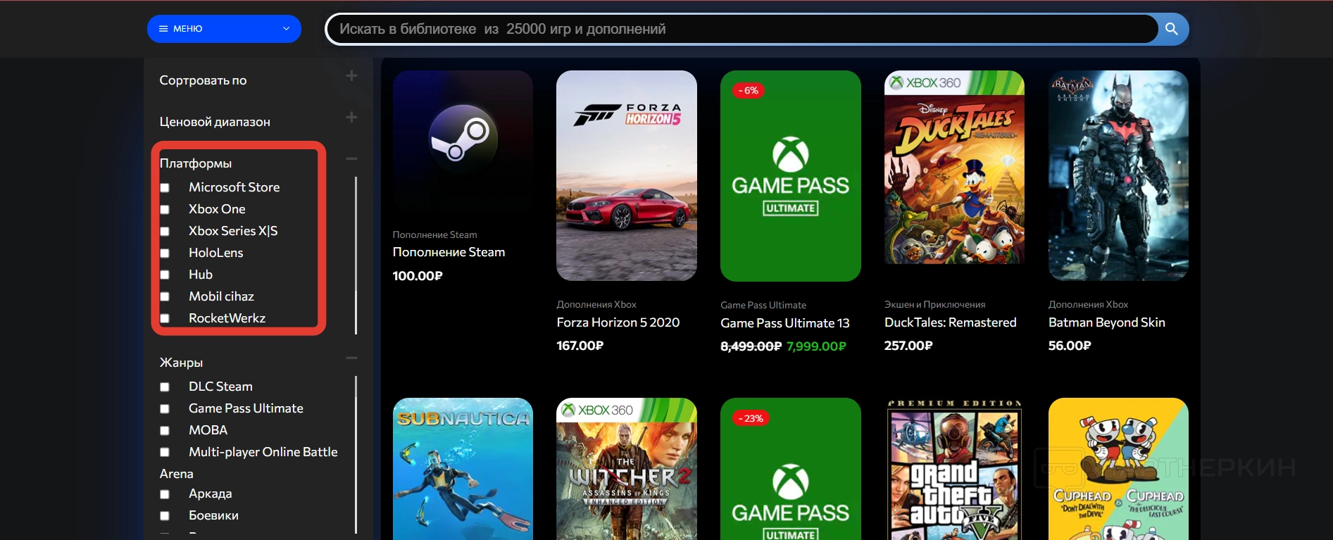Viewport: 1333px width, 540px height.
Task: Enable the RocketWerkz platform checkbox
Action: pyautogui.click(x=165, y=319)
